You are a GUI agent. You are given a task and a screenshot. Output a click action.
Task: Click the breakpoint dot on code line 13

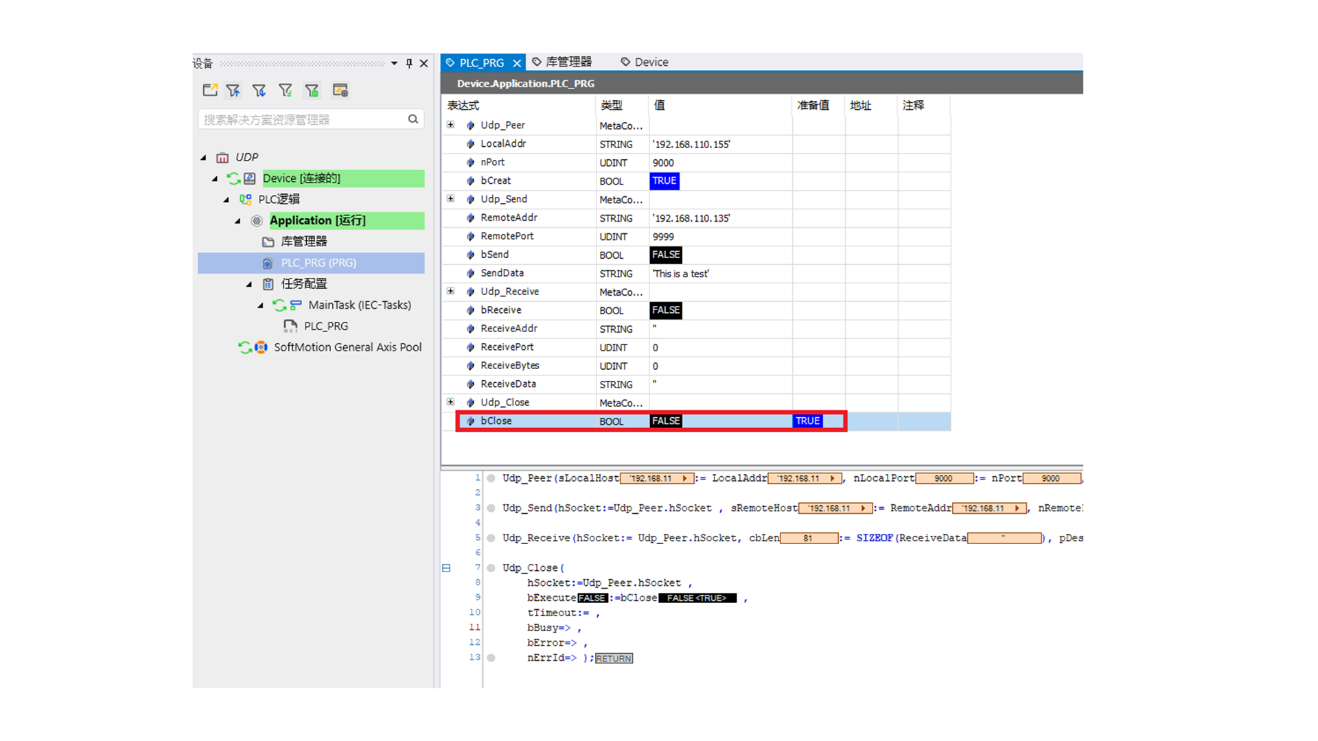tap(491, 657)
